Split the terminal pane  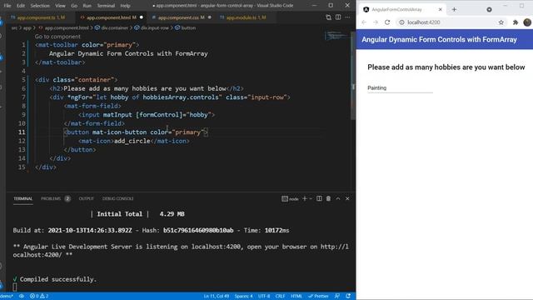pyautogui.click(x=319, y=198)
